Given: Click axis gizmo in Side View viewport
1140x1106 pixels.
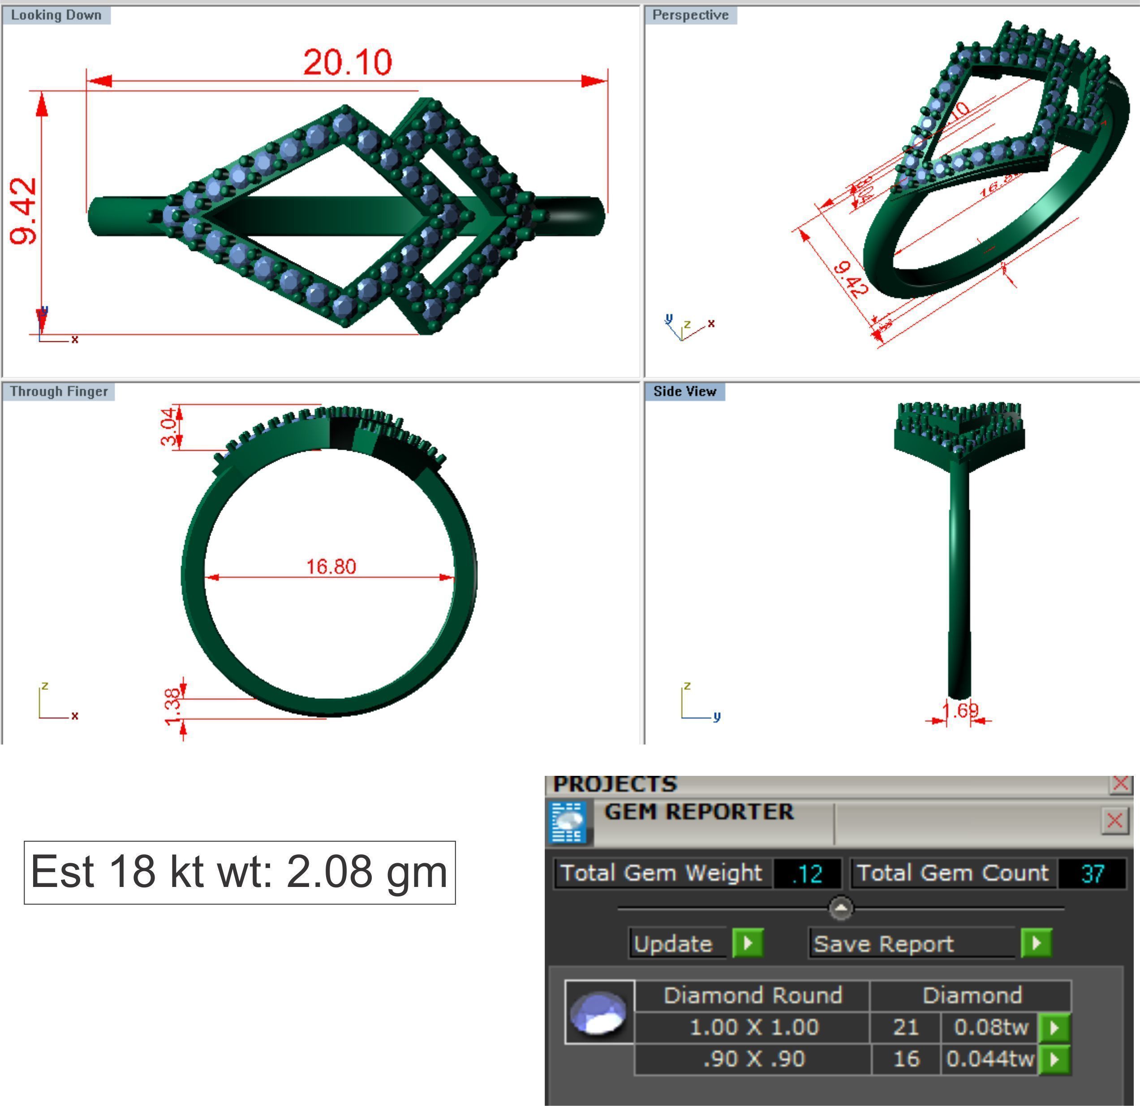Looking at the screenshot, I should pyautogui.click(x=701, y=702).
